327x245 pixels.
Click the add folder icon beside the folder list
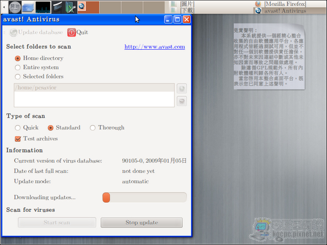182,88
